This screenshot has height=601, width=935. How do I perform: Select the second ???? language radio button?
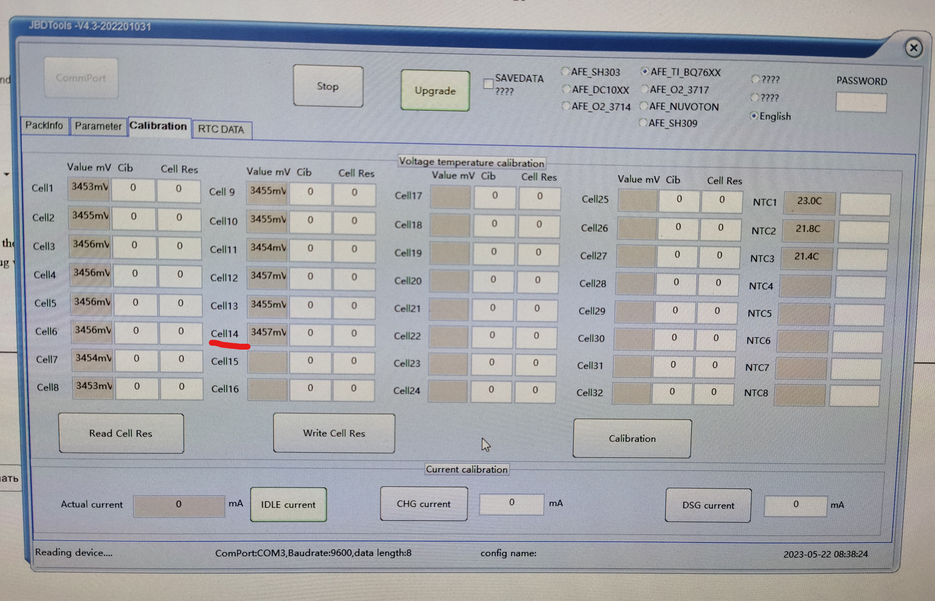[x=755, y=97]
